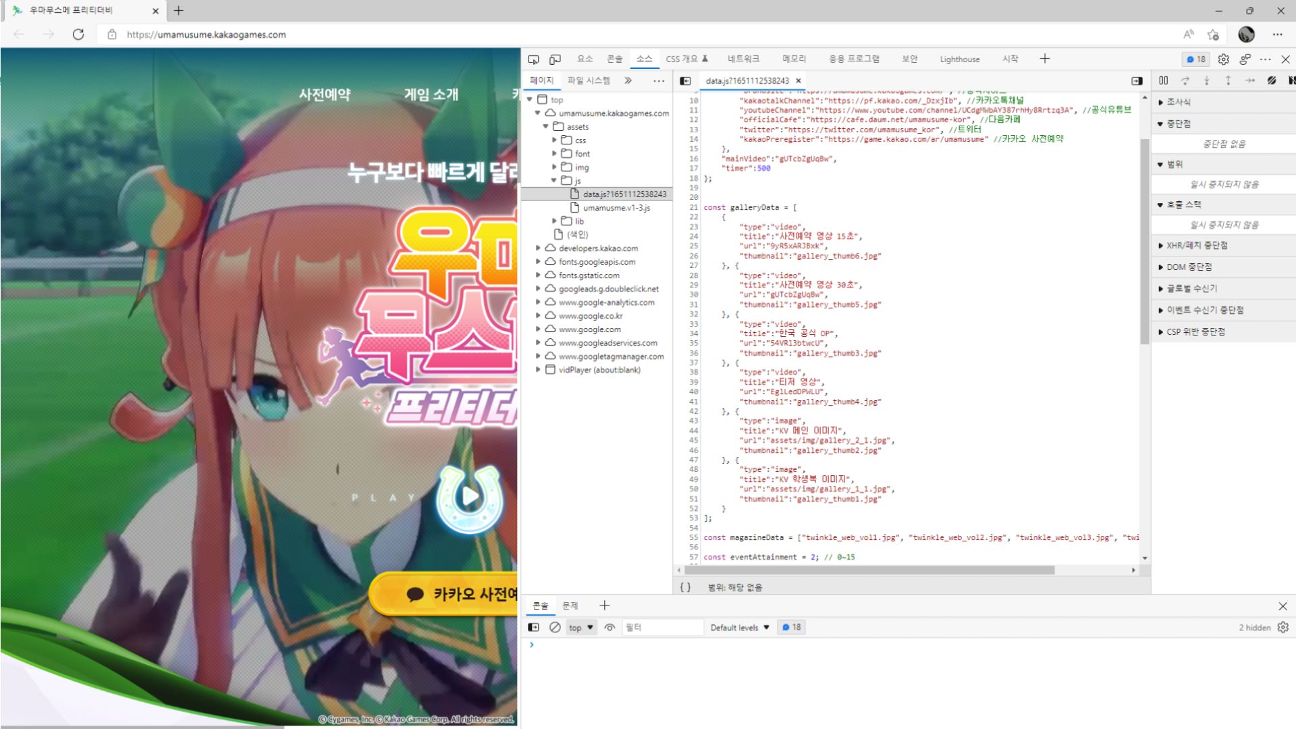Step out of current function icon
Image resolution: width=1296 pixels, height=729 pixels.
pyautogui.click(x=1228, y=80)
